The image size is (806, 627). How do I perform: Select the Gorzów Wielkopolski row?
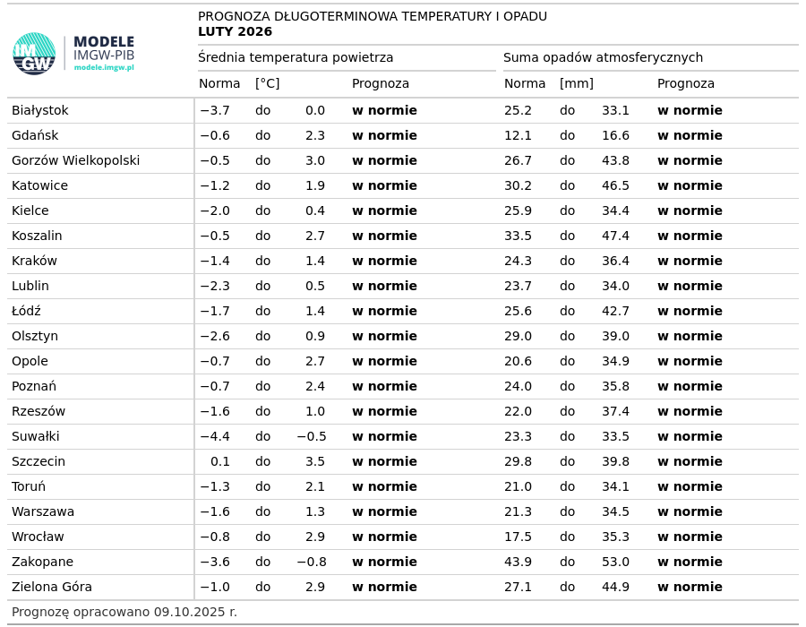[76, 161]
